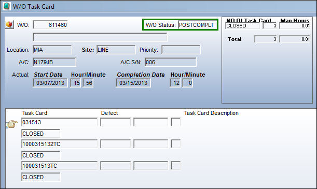Click the CLOSED task card count 3

pyautogui.click(x=270, y=26)
